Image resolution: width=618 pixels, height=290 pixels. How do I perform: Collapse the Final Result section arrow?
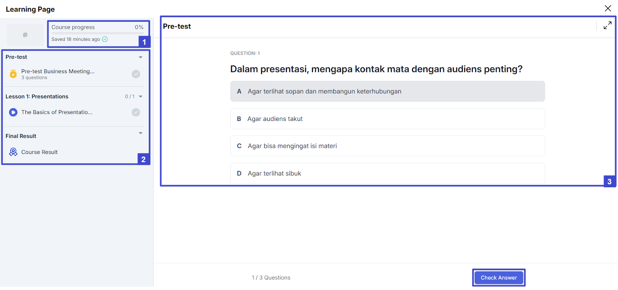pos(141,133)
